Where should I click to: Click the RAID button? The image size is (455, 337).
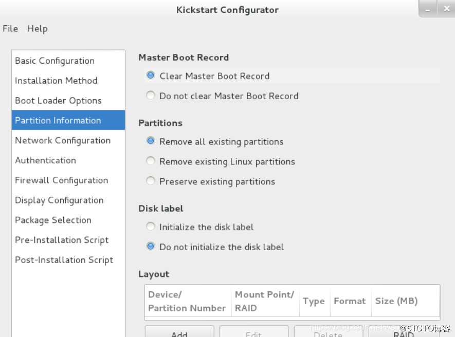click(404, 332)
